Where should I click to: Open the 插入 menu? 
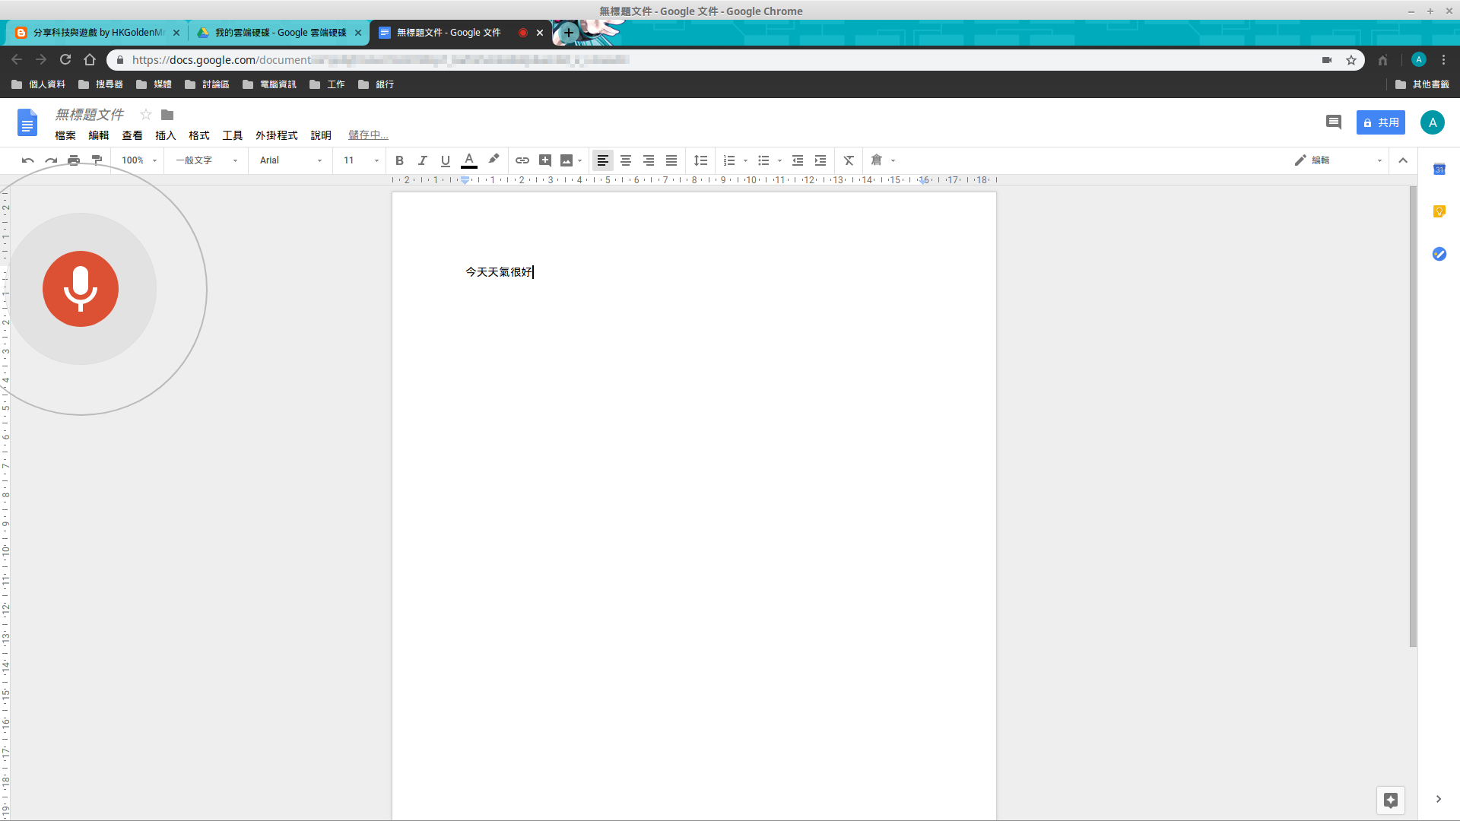point(166,135)
